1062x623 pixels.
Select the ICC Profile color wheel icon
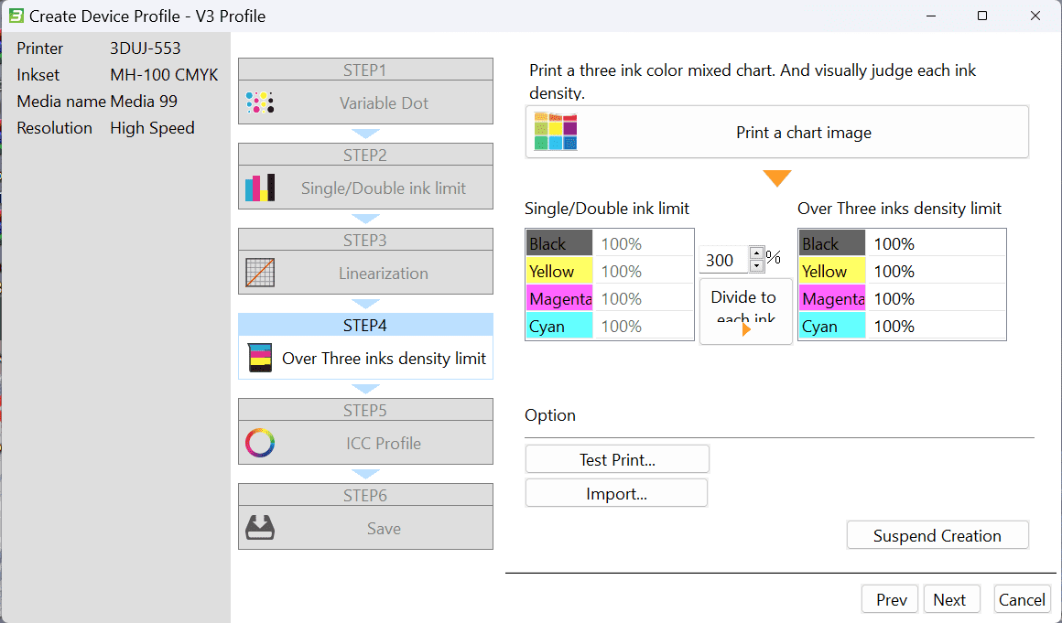(260, 443)
